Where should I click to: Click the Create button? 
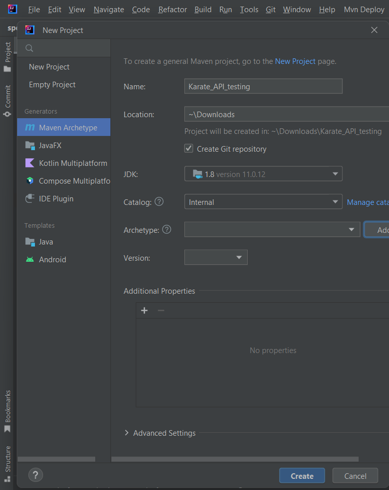[302, 476]
